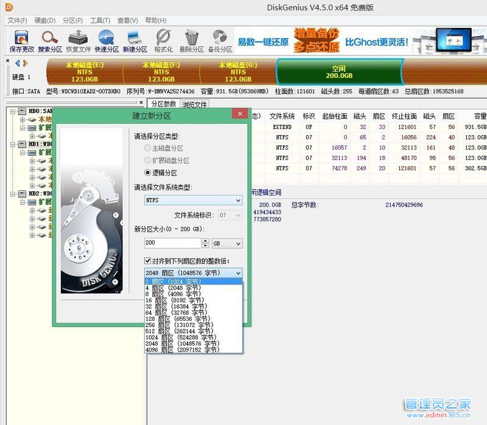This screenshot has width=487, height=425.
Task: Collapse the 扩展 node under HD1
Action: click(x=23, y=153)
